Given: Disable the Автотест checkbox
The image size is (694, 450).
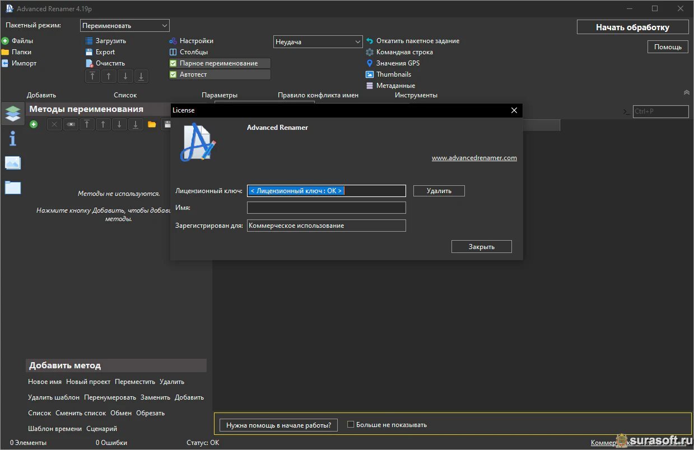Looking at the screenshot, I should tap(173, 74).
